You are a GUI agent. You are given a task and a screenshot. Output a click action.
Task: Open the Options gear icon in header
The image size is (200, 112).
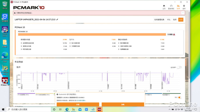[x=184, y=6]
